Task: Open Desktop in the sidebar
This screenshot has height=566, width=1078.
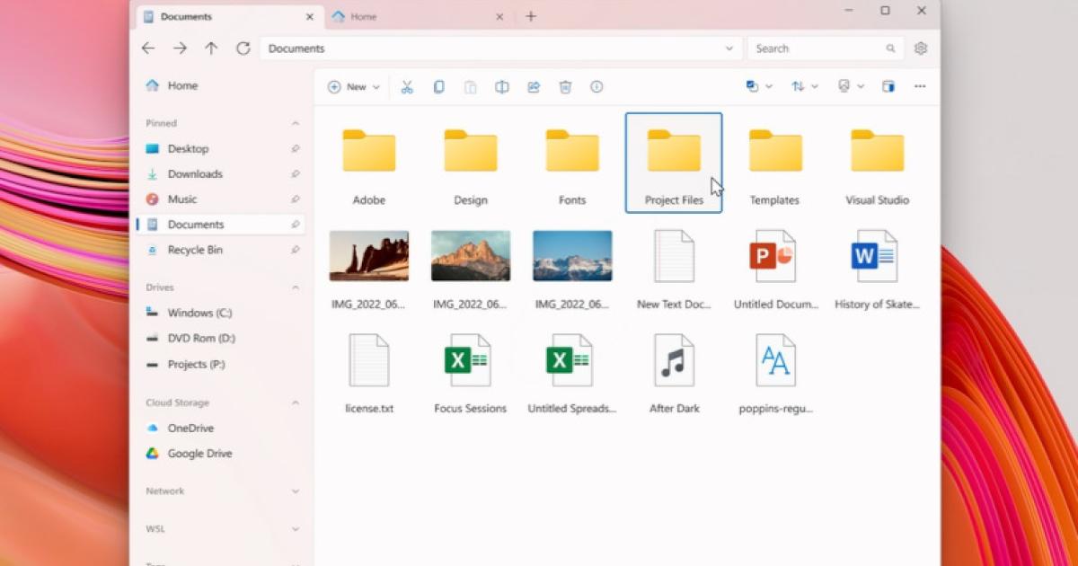Action: tap(221, 149)
